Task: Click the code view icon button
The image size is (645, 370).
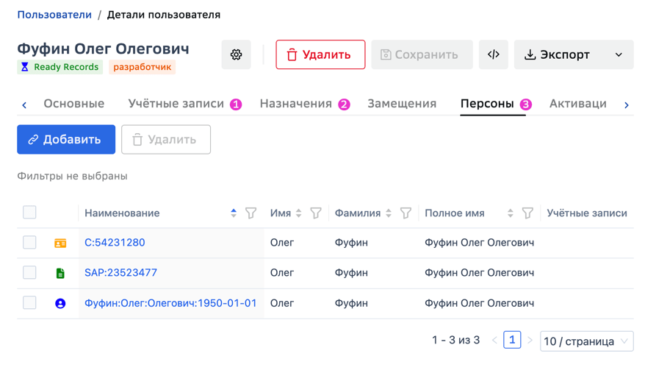Action: pyautogui.click(x=493, y=54)
